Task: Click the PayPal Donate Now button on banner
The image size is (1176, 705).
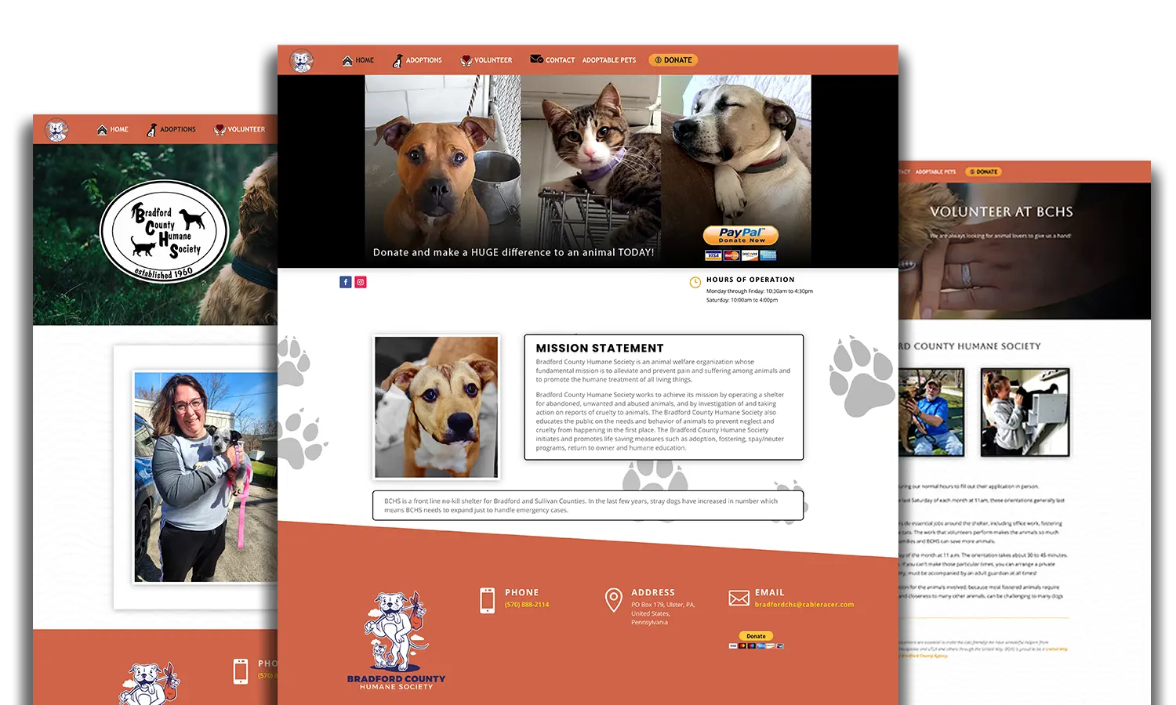Action: pos(740,236)
